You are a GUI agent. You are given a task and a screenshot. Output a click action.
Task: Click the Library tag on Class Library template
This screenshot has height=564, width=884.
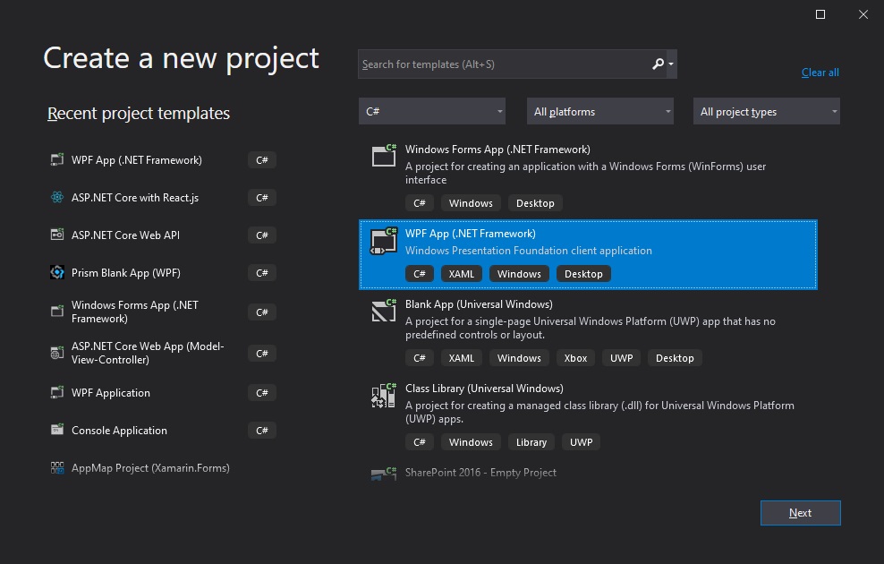(531, 442)
